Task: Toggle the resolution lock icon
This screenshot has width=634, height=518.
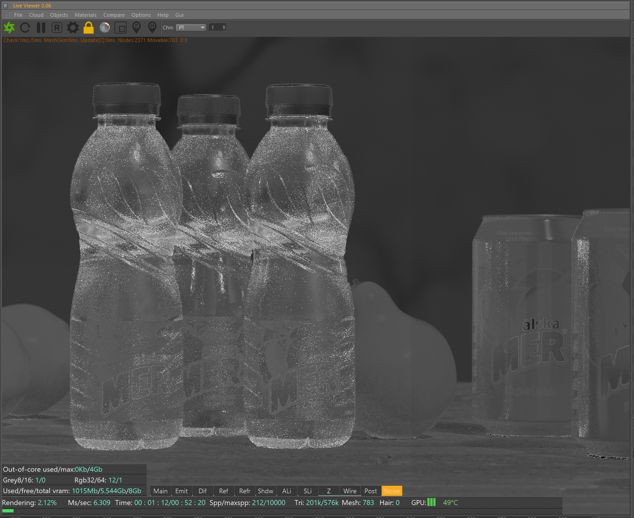Action: (x=89, y=28)
